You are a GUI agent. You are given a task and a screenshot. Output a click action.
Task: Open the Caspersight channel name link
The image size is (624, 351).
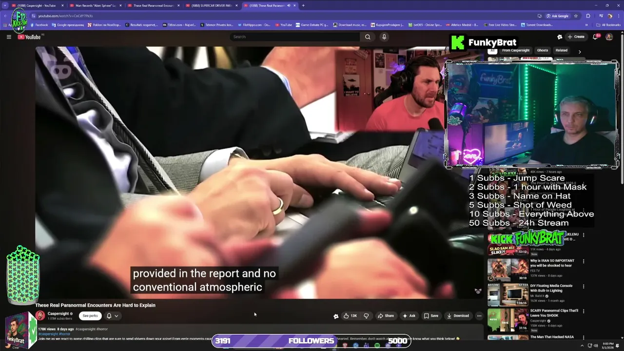[58, 313]
